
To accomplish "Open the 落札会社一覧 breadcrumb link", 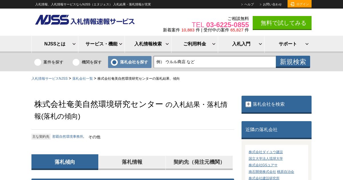I will click(83, 79).
